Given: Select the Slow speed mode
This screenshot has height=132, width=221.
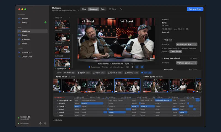Looking at the screenshot, I should click(84, 9).
